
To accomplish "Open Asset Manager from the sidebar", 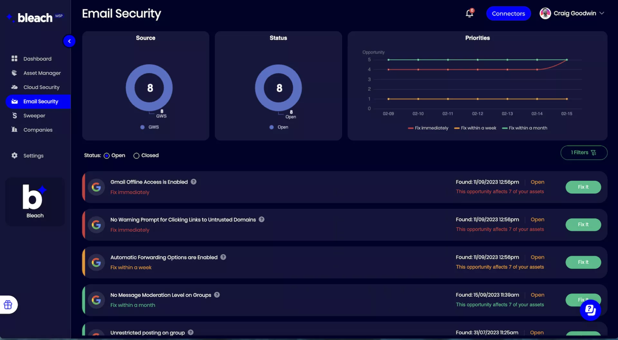I will pos(42,73).
